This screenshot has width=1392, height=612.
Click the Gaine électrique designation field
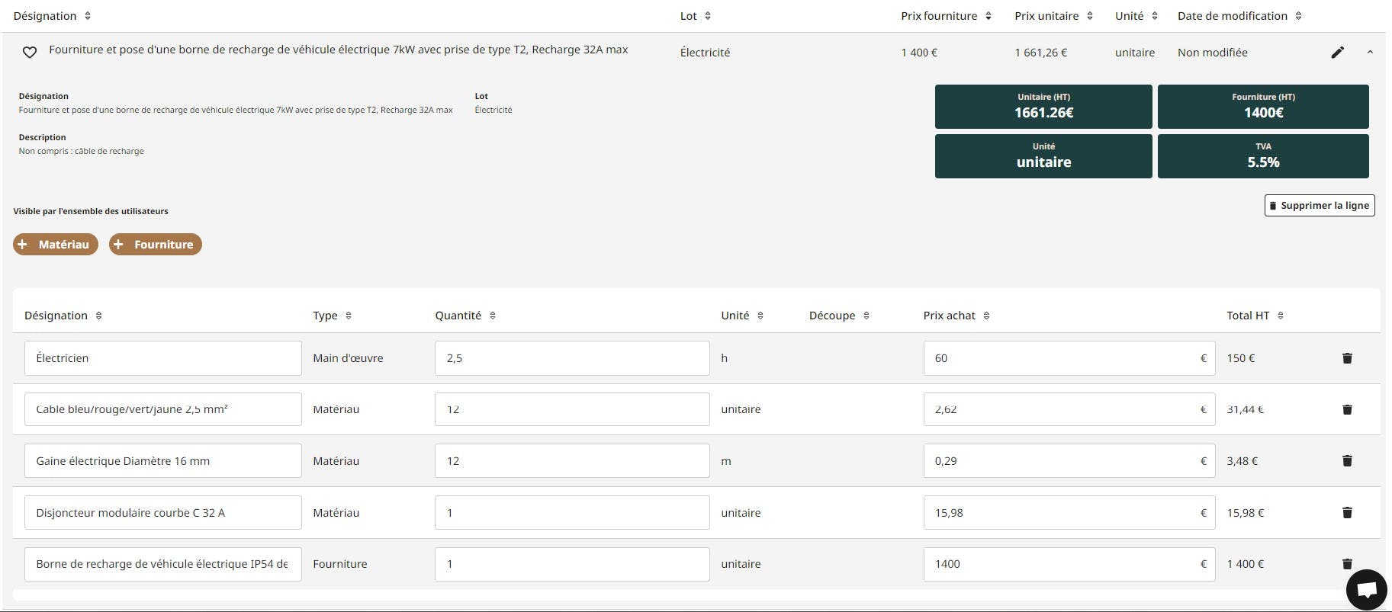[x=162, y=461]
